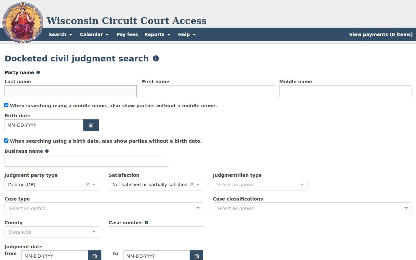Go to Pay fees page
The width and height of the screenshot is (416, 260).
click(127, 34)
